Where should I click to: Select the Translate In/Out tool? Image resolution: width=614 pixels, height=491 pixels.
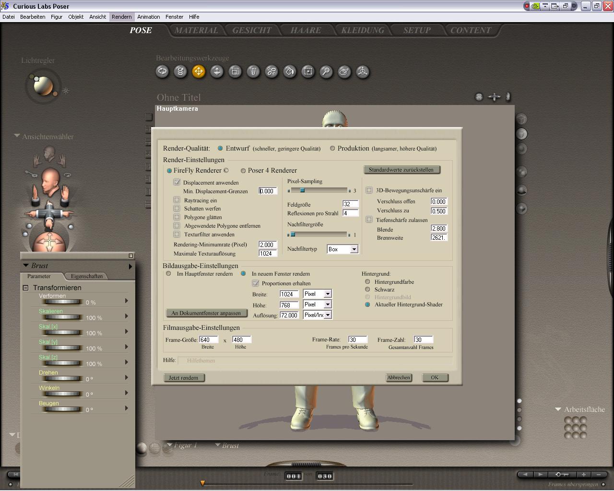217,71
